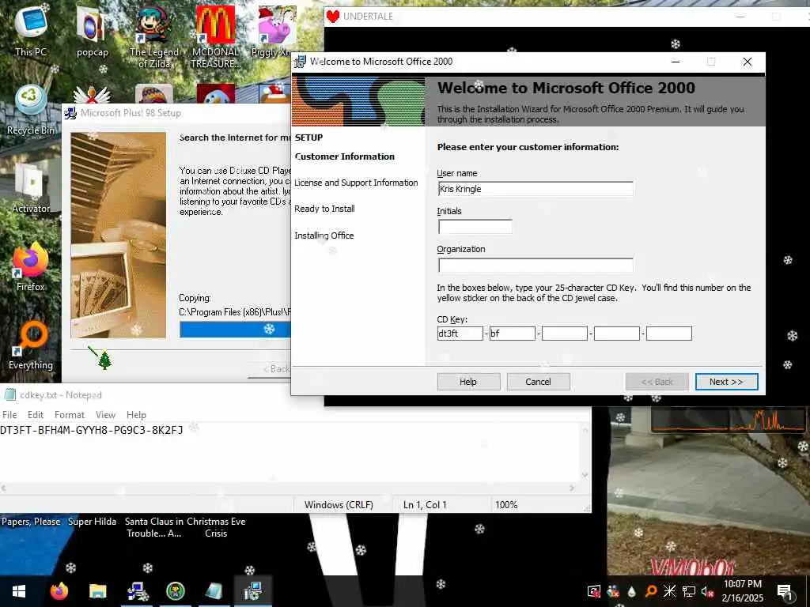810x607 pixels.
Task: Switch to the Undertale taskbar button
Action: 175,591
